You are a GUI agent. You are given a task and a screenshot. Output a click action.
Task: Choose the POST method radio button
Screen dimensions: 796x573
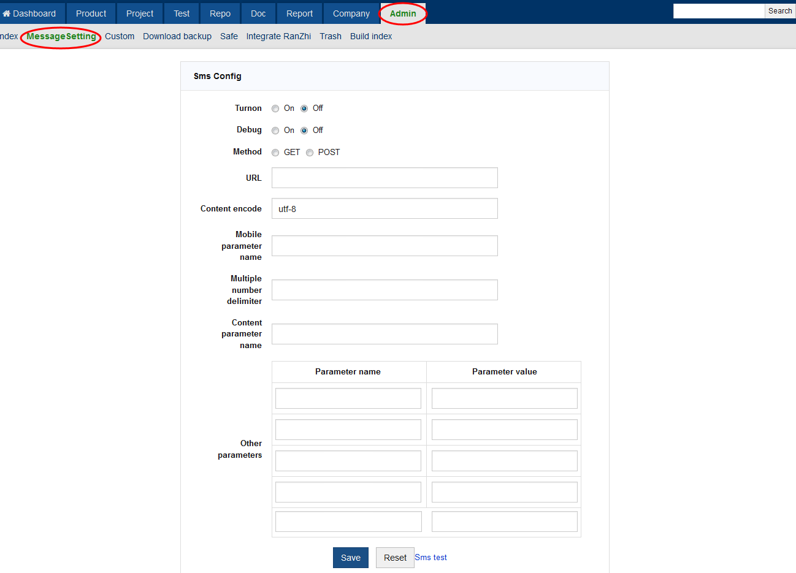[x=310, y=153]
